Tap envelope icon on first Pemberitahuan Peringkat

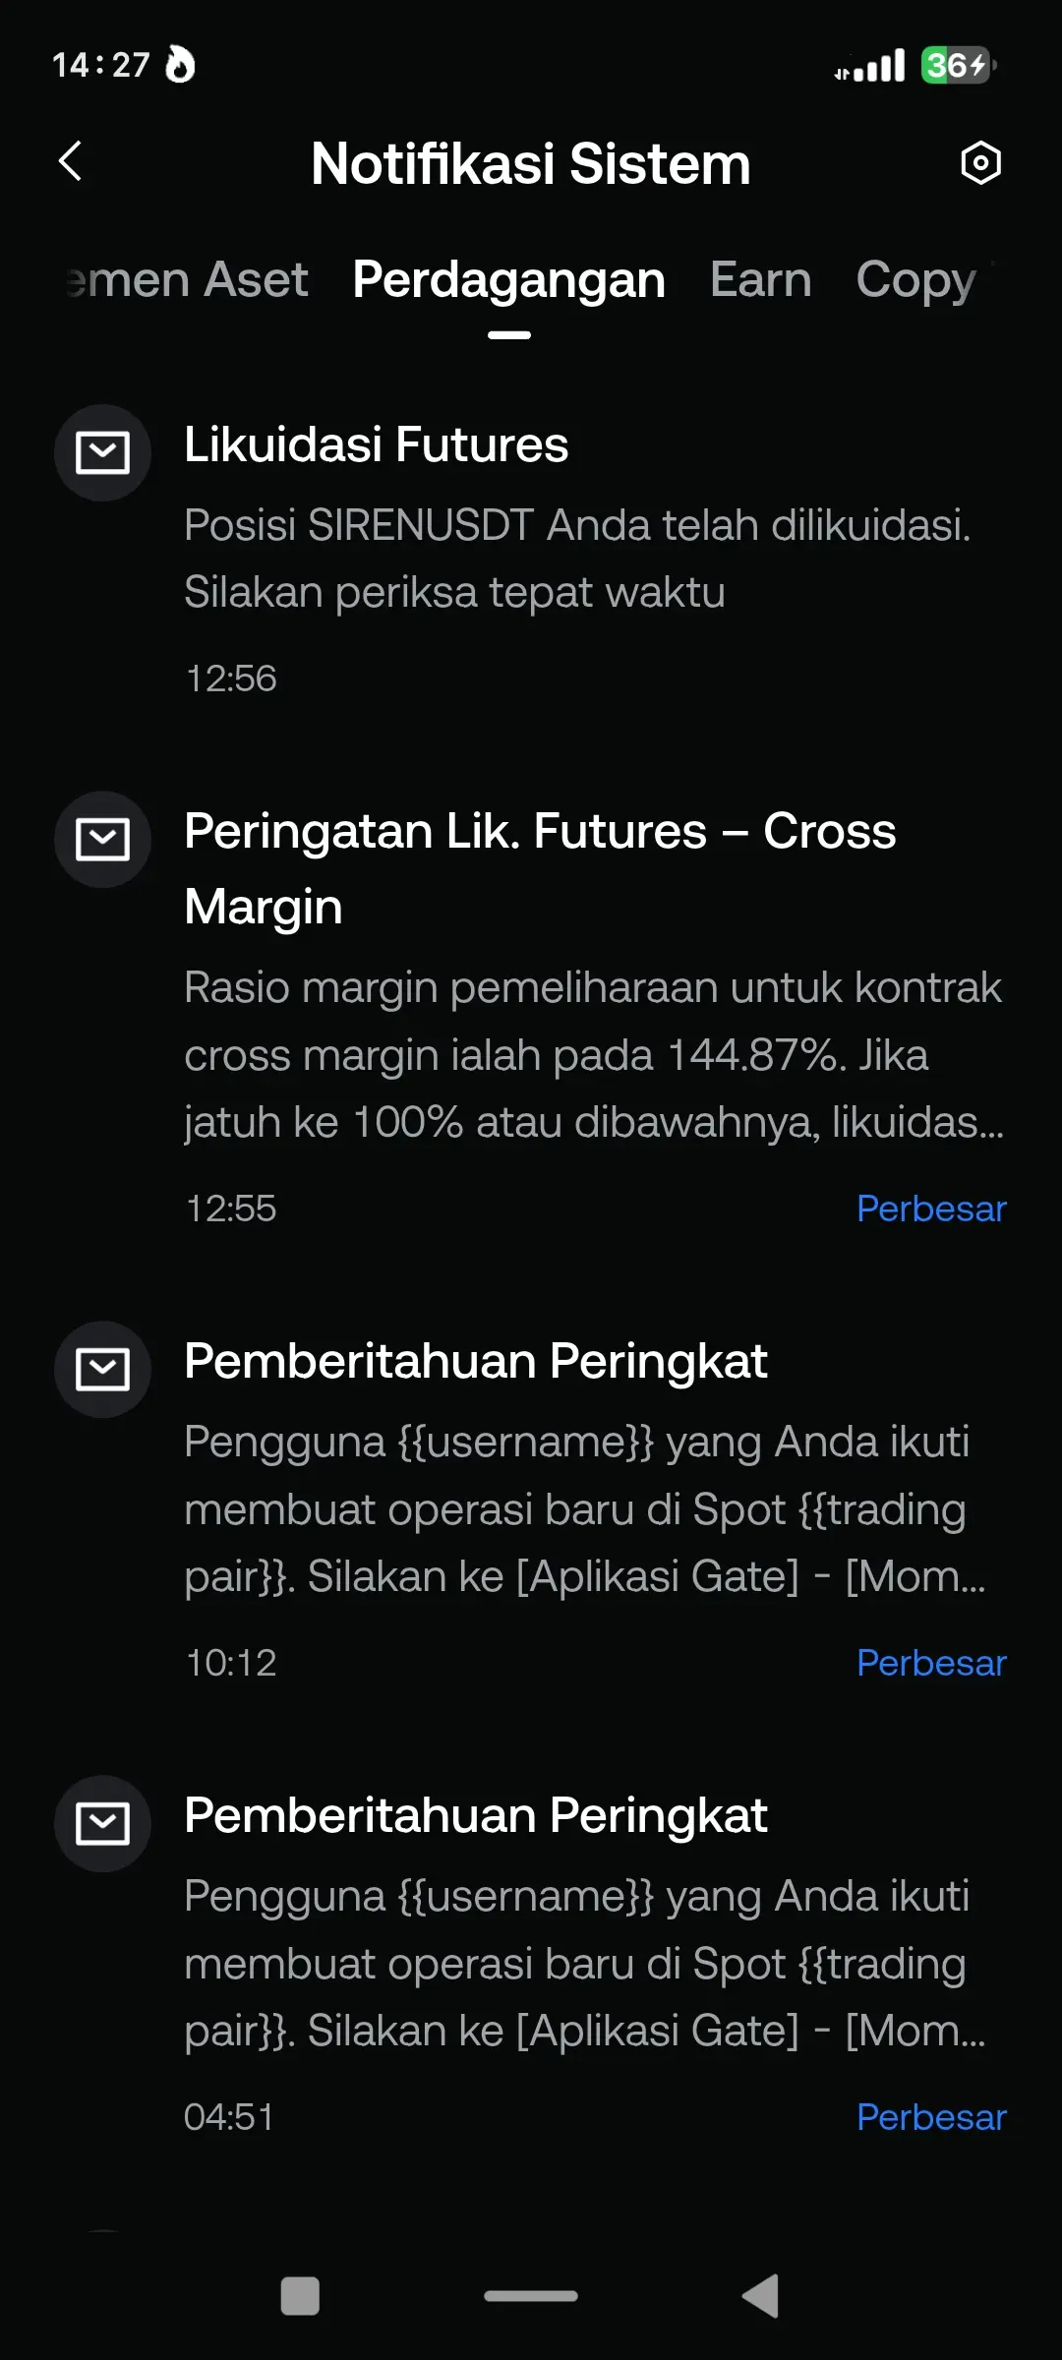click(x=102, y=1370)
